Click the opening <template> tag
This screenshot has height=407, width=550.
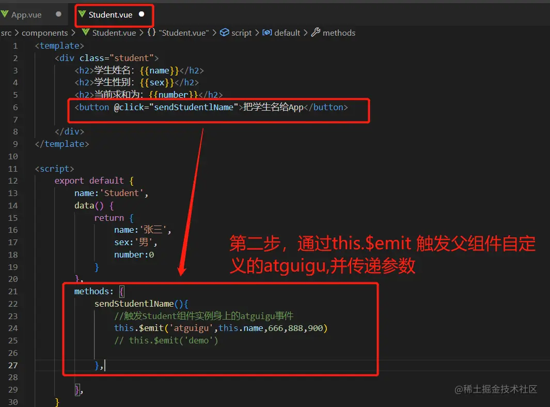(x=59, y=46)
